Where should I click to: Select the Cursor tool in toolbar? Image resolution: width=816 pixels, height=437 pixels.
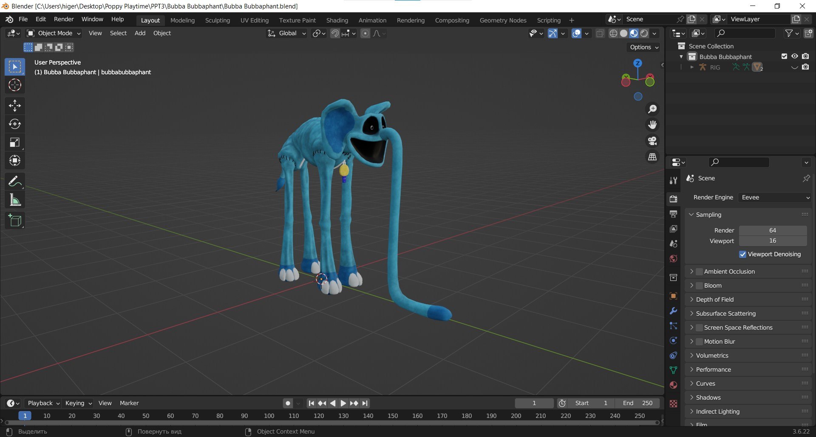click(15, 85)
